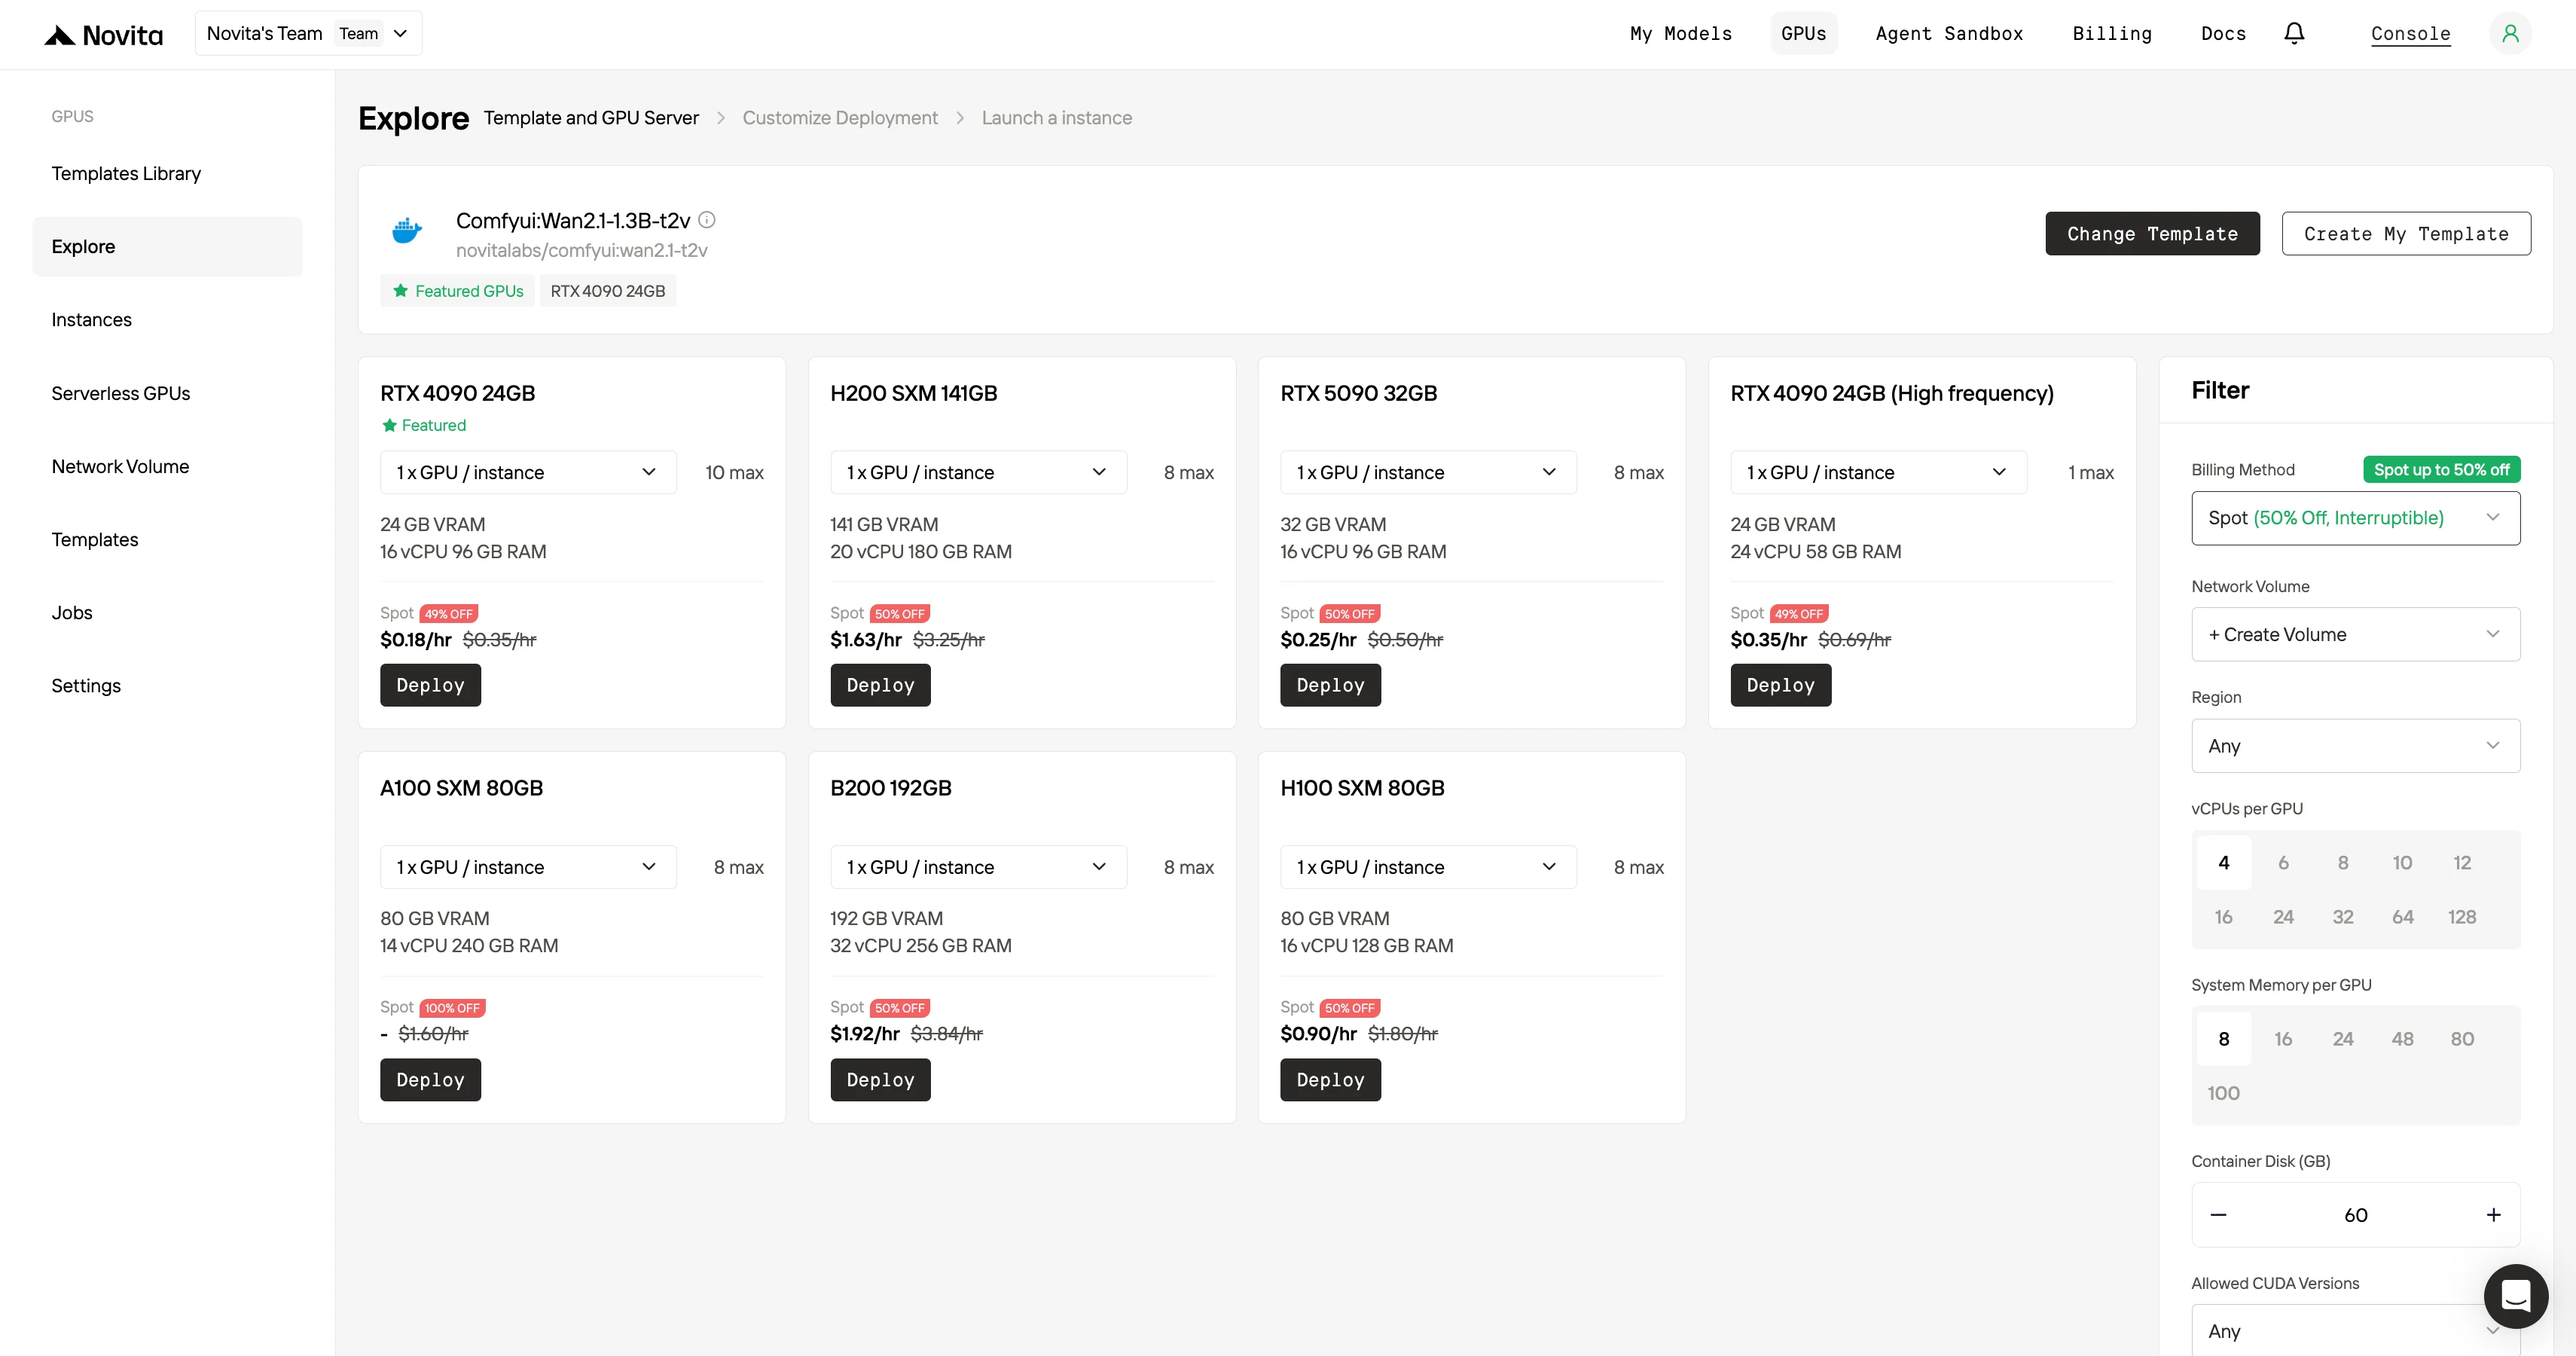Image resolution: width=2576 pixels, height=1356 pixels.
Task: Click the RTX 4090 24GB tag chip
Action: coord(607,291)
